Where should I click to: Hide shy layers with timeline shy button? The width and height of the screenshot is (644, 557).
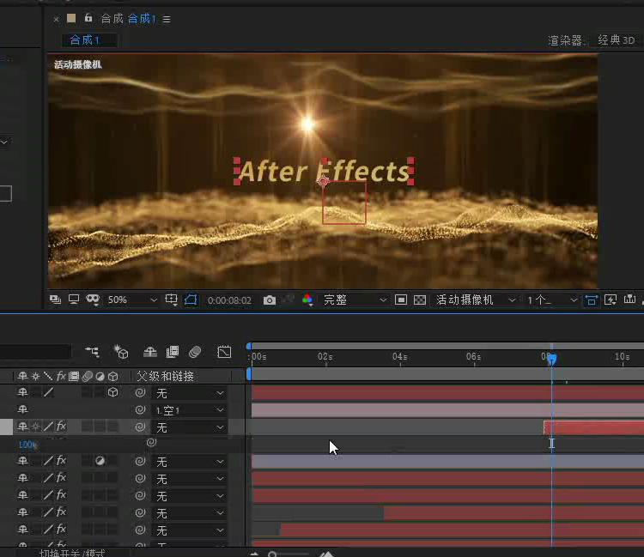tap(150, 352)
